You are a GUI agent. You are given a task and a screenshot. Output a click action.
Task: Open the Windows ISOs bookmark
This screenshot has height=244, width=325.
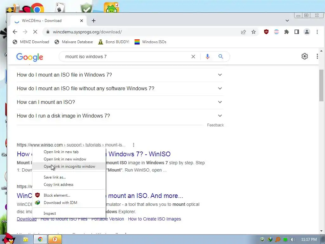point(150,42)
